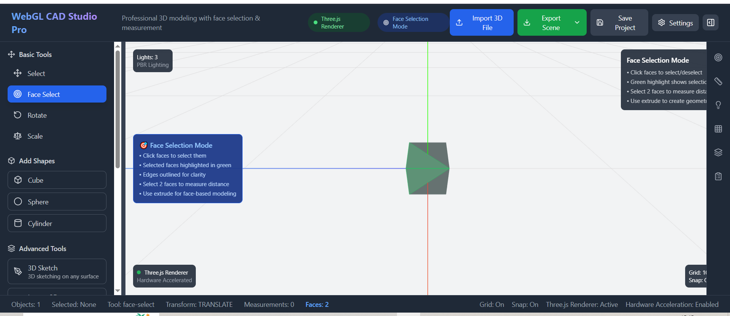Viewport: 730px width, 316px height.
Task: Expand the Export Scene dropdown arrow
Action: [x=577, y=22]
